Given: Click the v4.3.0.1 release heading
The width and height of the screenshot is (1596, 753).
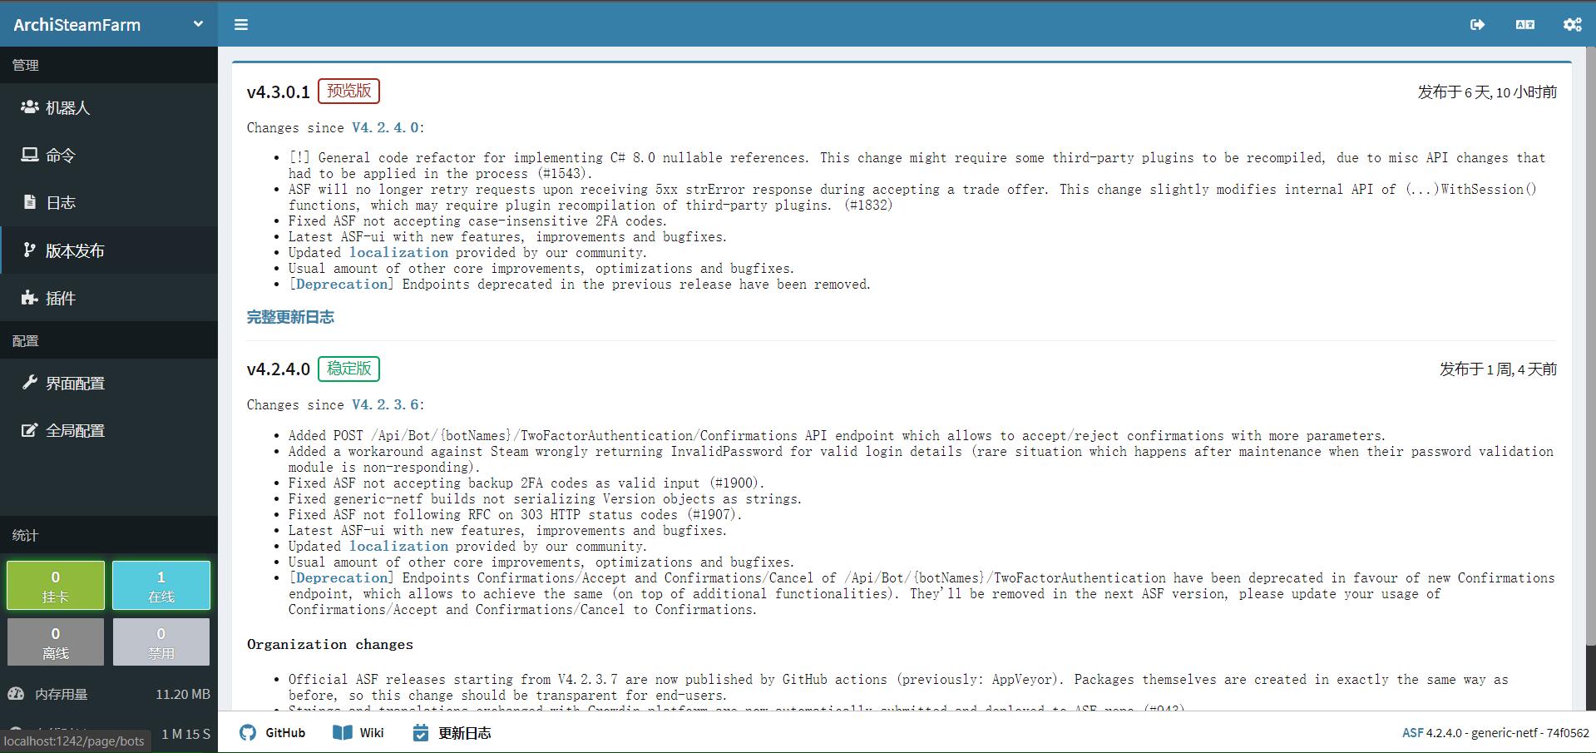Looking at the screenshot, I should (279, 92).
